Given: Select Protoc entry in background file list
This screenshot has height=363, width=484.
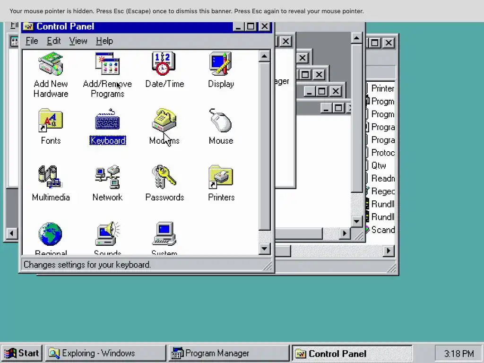Looking at the screenshot, I should coord(382,153).
